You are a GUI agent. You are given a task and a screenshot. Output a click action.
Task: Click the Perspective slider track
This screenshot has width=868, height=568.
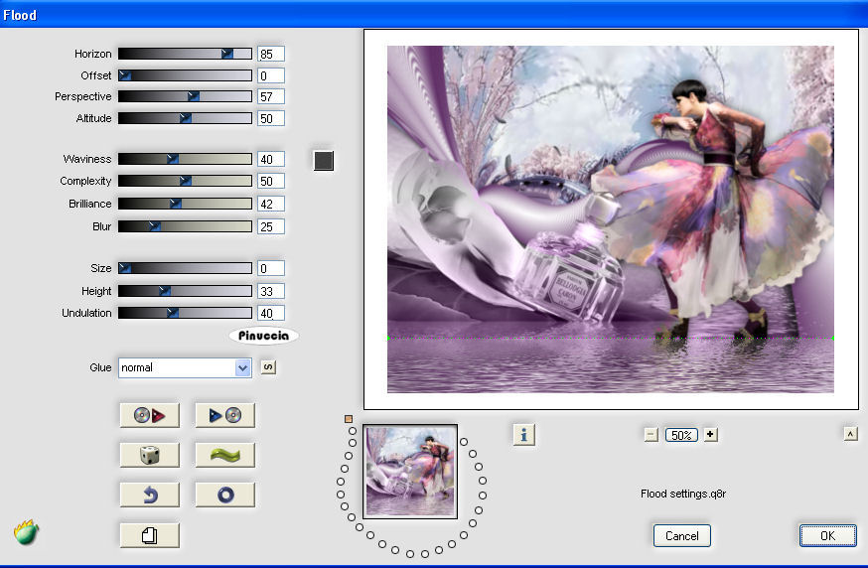tap(185, 96)
